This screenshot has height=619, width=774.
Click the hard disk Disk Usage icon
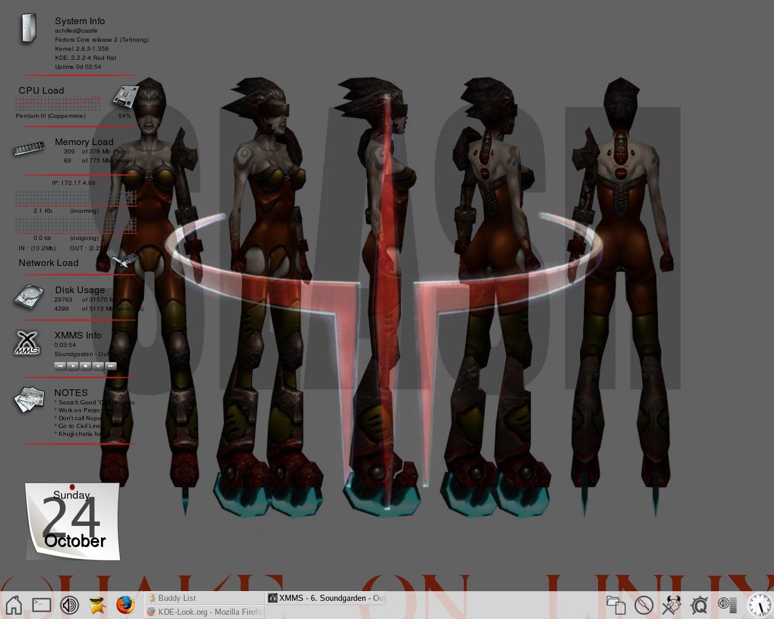(29, 297)
